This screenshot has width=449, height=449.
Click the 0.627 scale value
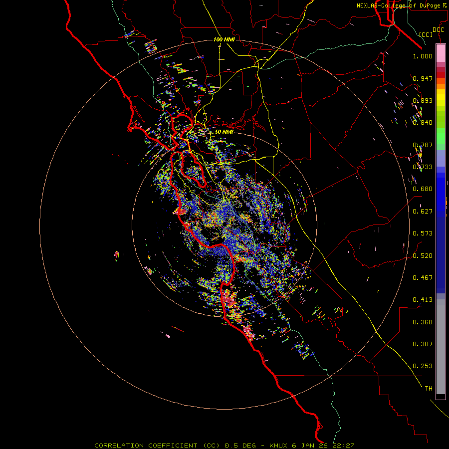[423, 212]
